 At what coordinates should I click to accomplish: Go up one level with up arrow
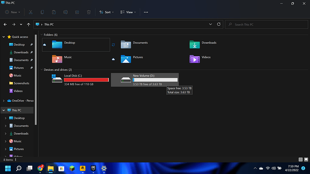tap(28, 25)
